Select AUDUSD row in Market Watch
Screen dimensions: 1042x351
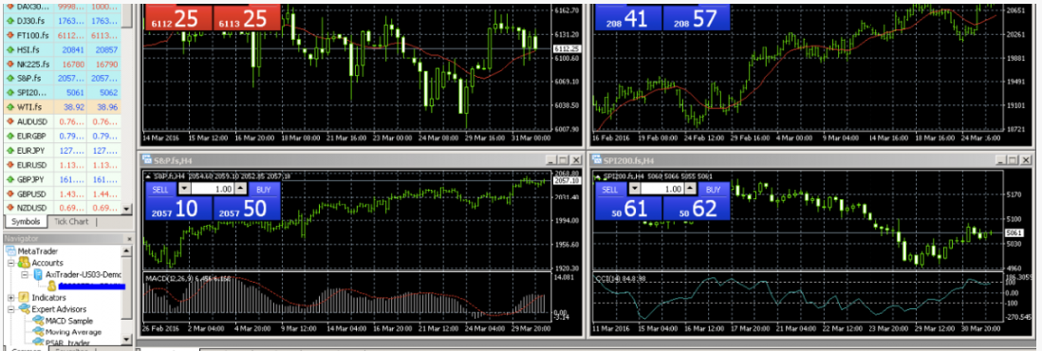click(61, 121)
